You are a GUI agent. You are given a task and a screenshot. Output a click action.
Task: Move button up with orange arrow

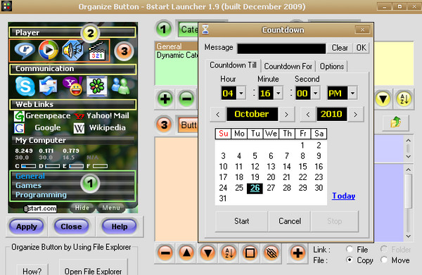186,253
